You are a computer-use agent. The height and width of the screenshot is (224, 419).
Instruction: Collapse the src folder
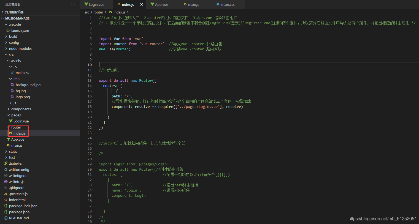[x=6, y=54]
